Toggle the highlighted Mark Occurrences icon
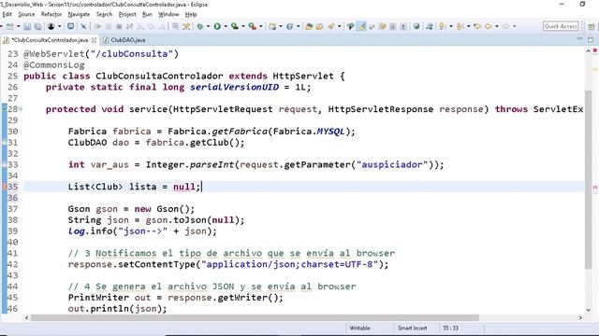 click(x=362, y=26)
